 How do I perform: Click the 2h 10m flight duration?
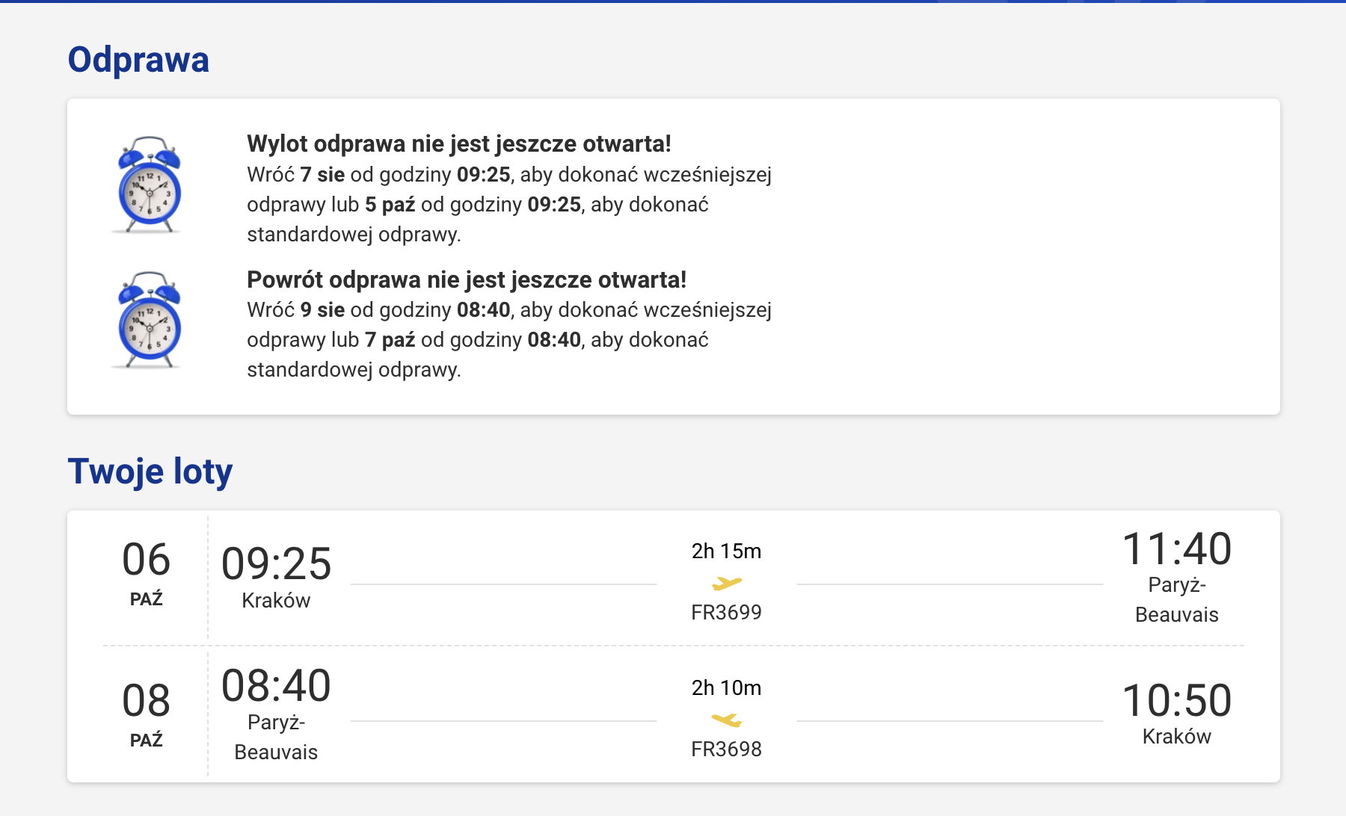[726, 688]
